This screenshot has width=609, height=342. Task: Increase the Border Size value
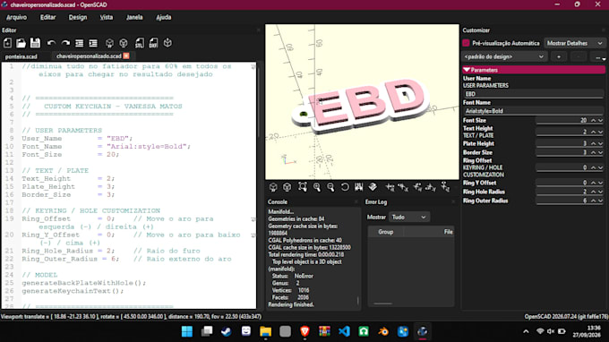(594, 152)
